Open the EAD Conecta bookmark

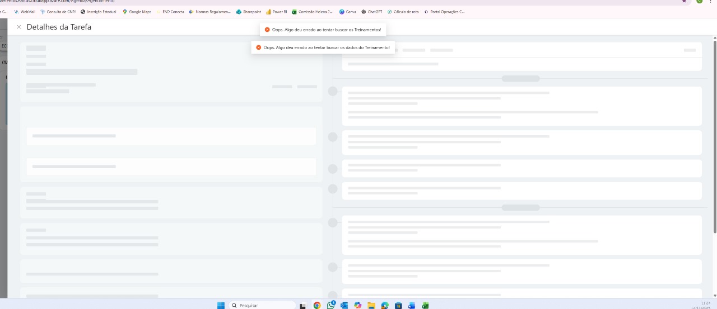170,12
